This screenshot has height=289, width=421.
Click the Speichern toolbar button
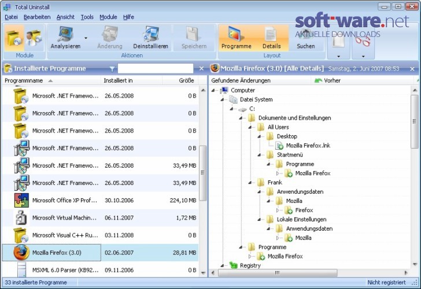[x=194, y=38]
